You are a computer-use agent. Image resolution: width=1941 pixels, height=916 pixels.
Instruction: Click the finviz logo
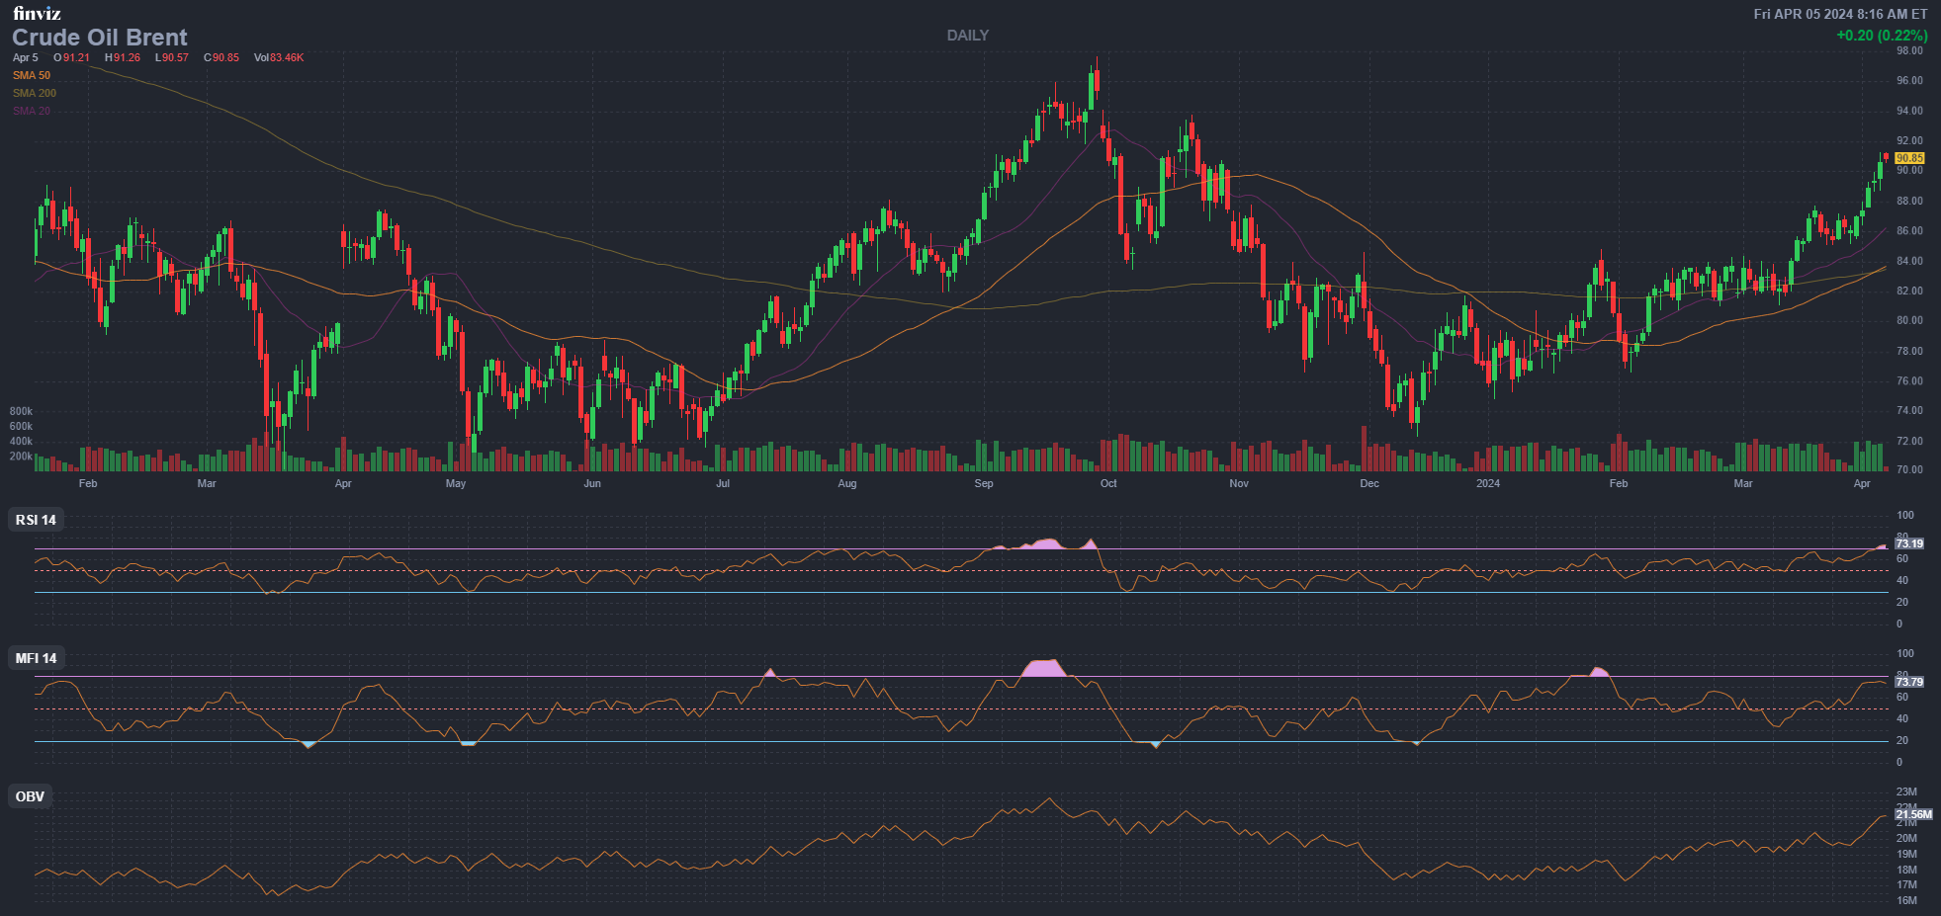[x=37, y=13]
